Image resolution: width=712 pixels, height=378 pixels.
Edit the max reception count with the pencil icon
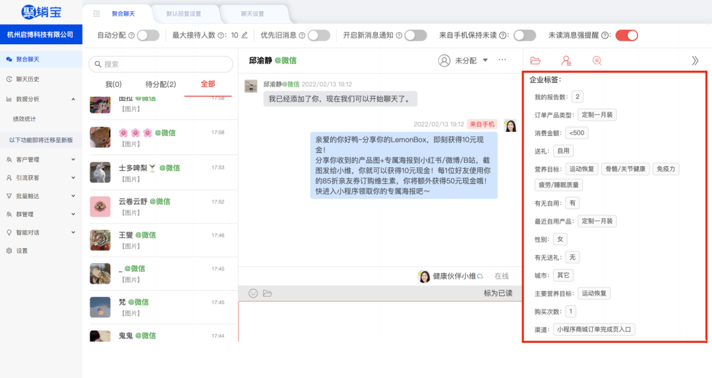point(245,35)
